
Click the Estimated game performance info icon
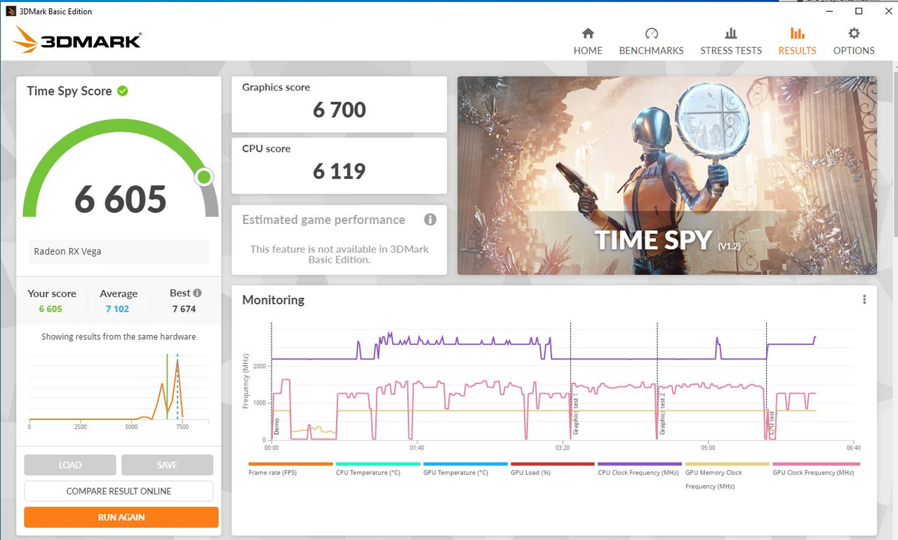click(430, 220)
